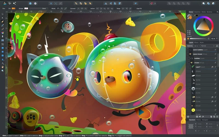
Task: Select Line mode in Mode options
Action: tap(65, 8)
